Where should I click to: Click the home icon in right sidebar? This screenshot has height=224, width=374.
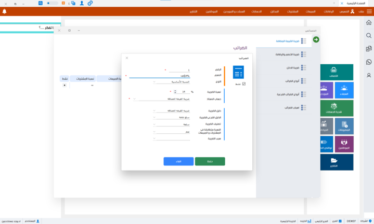pyautogui.click(x=369, y=23)
